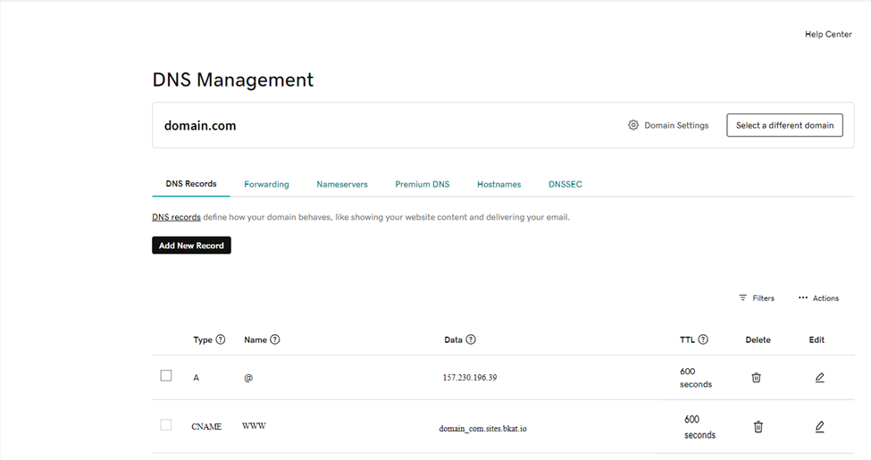871x460 pixels.
Task: Delete the CNAME www record
Action: point(758,427)
